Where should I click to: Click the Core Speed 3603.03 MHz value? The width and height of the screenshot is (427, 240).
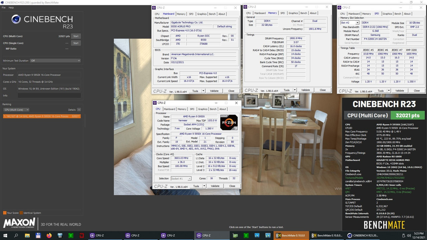(x=181, y=158)
